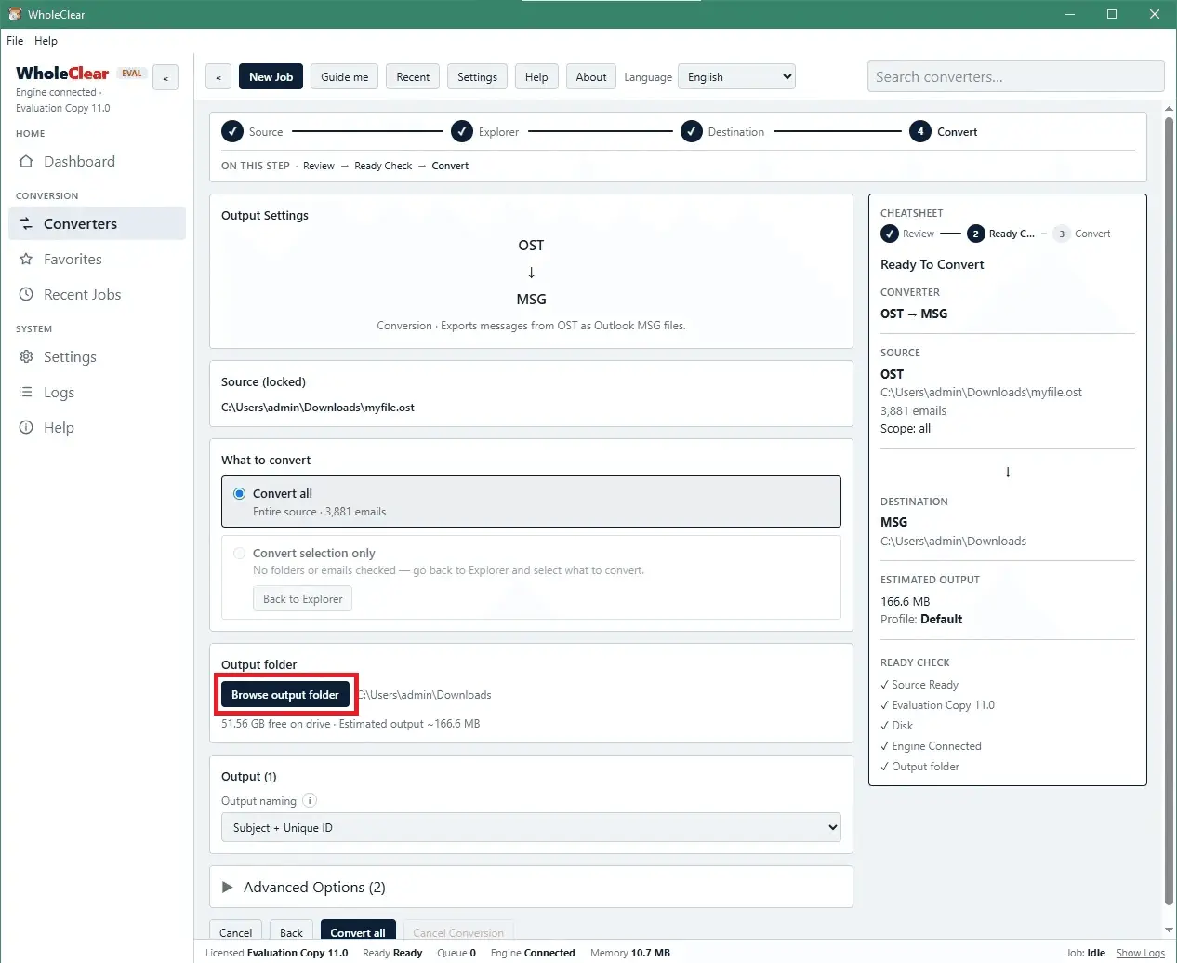This screenshot has height=963, width=1177.
Task: Click the cheatsheet Convert step 3 circle
Action: [1062, 234]
